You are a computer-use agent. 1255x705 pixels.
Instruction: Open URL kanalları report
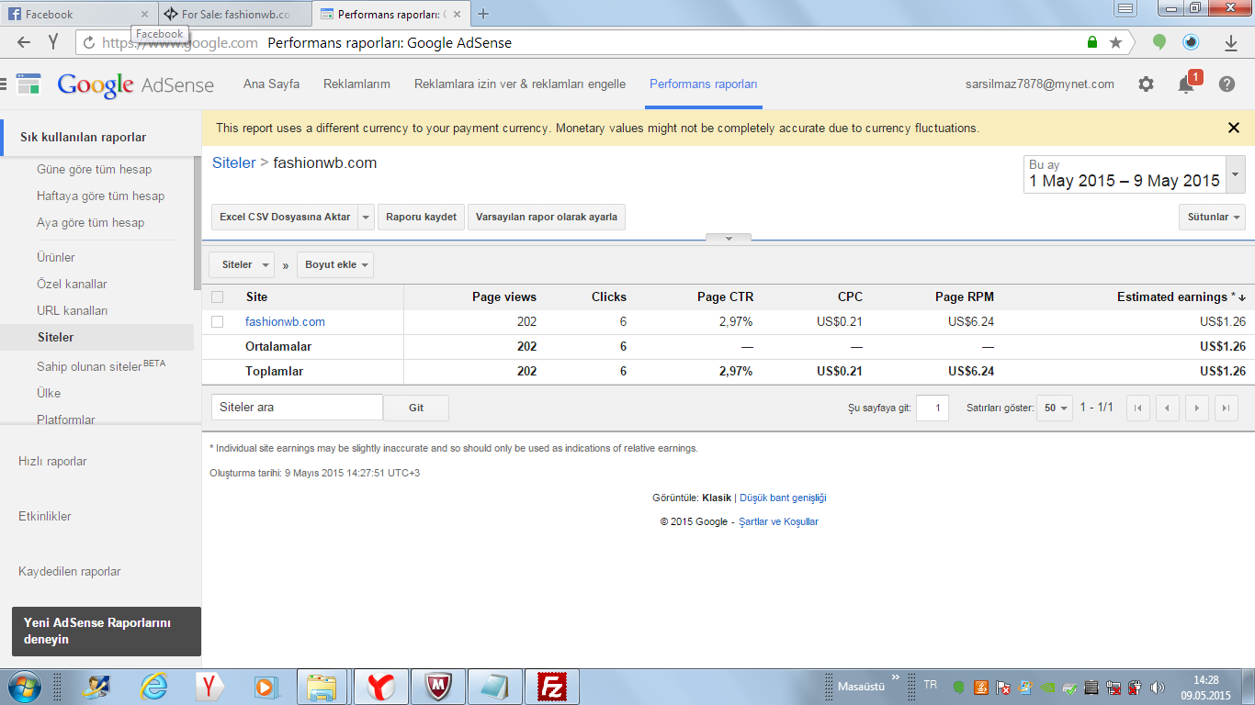click(x=73, y=310)
